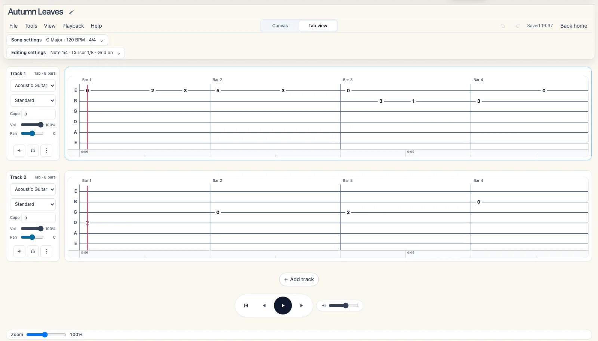Image resolution: width=598 pixels, height=341 pixels.
Task: Adjust master volume slider
Action: [343, 306]
